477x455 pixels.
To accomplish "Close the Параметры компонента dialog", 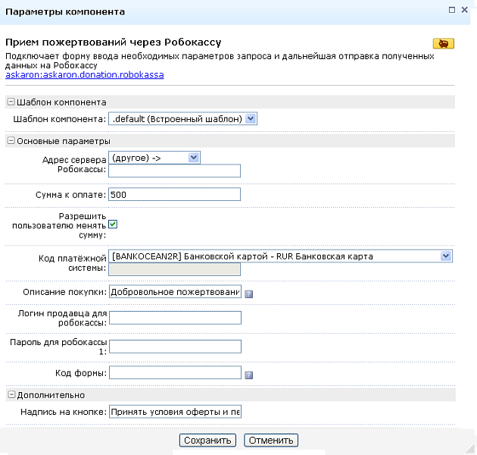I will (x=464, y=10).
